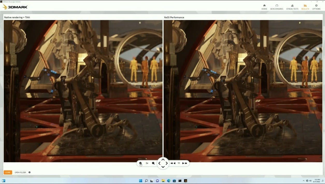Step to the previous frame
Viewport: 325px width, 184px height.
pyautogui.click(x=175, y=163)
